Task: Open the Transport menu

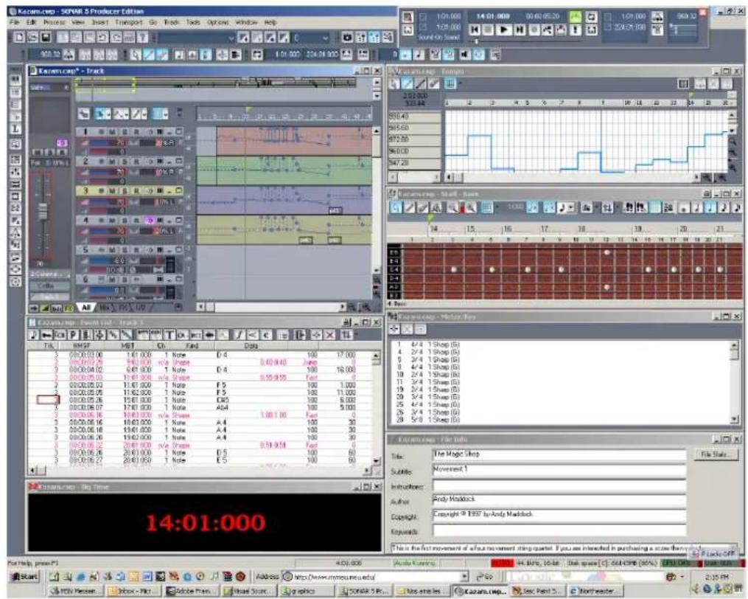Action: click(x=129, y=22)
